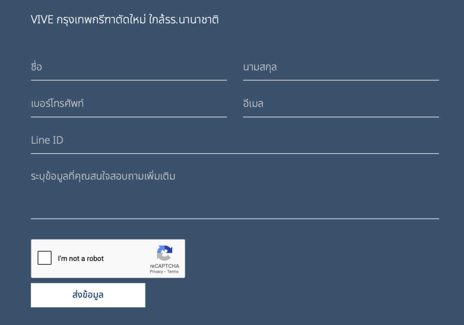This screenshot has height=325, width=464.
Task: Click the I'm not a robot label text
Action: (x=81, y=259)
